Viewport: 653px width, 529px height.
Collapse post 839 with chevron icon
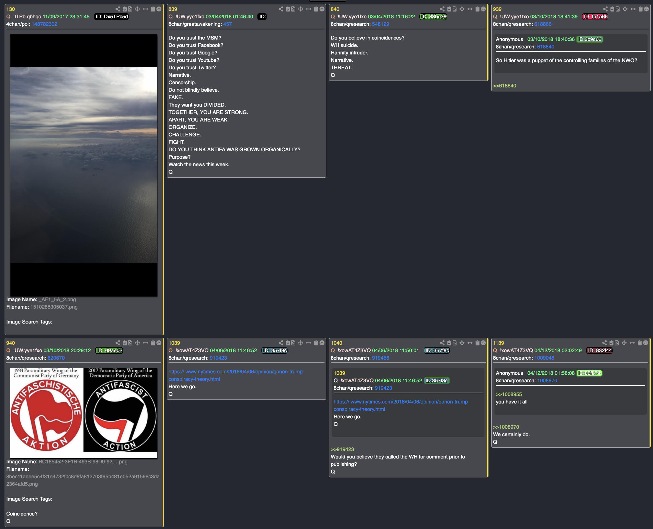pyautogui.click(x=322, y=9)
